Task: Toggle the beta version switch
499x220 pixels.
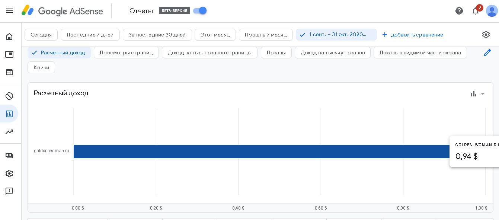Action: coord(200,10)
